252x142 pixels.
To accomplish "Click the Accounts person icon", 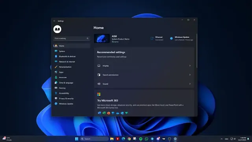I will pyautogui.click(x=56, y=77).
